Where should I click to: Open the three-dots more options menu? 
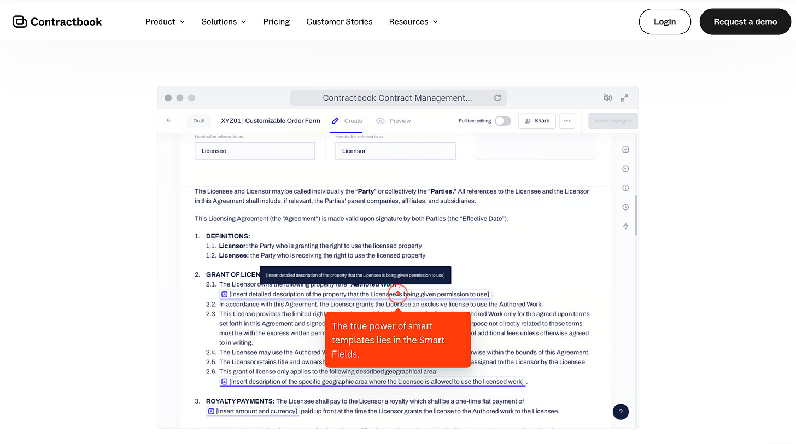[x=567, y=121]
